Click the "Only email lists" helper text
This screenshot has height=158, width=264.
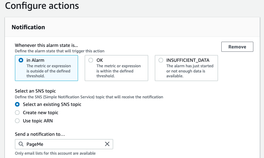pos(55,153)
